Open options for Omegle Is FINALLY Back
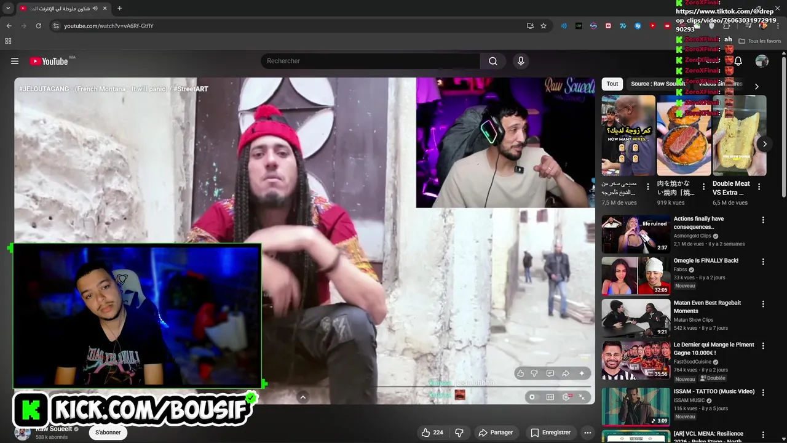This screenshot has width=787, height=443. [763, 262]
